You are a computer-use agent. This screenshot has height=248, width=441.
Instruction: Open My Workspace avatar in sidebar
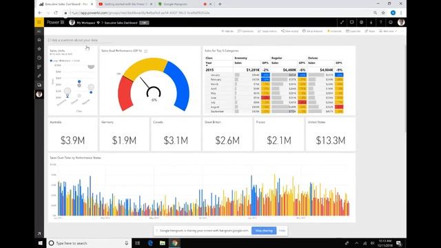click(x=39, y=94)
